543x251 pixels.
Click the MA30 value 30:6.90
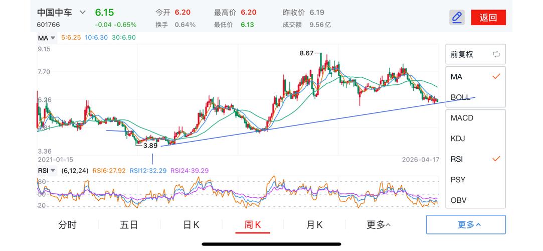click(x=124, y=38)
